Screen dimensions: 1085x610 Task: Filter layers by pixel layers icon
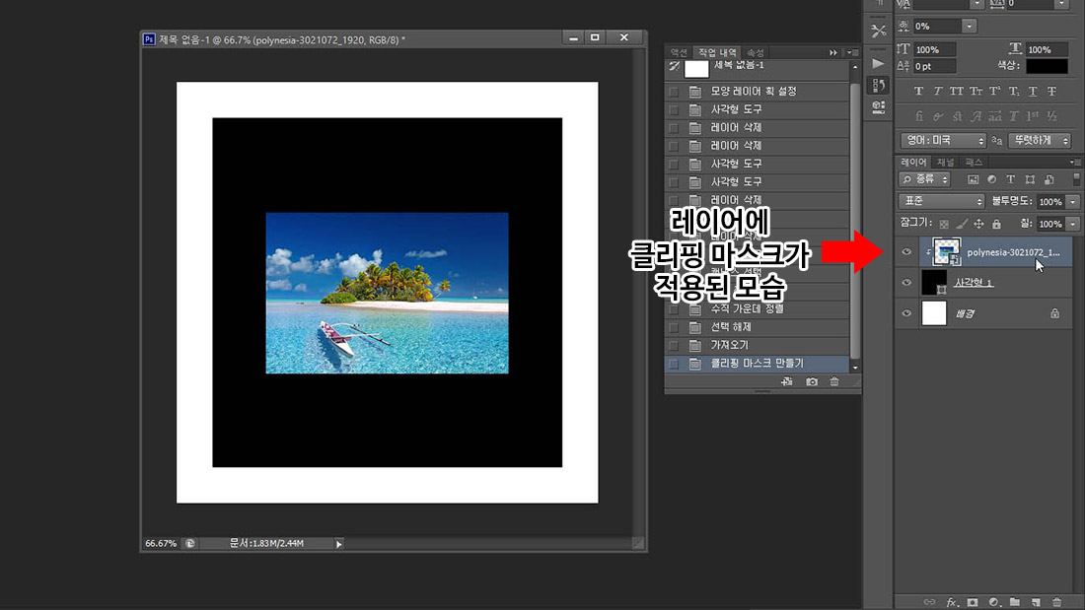973,179
